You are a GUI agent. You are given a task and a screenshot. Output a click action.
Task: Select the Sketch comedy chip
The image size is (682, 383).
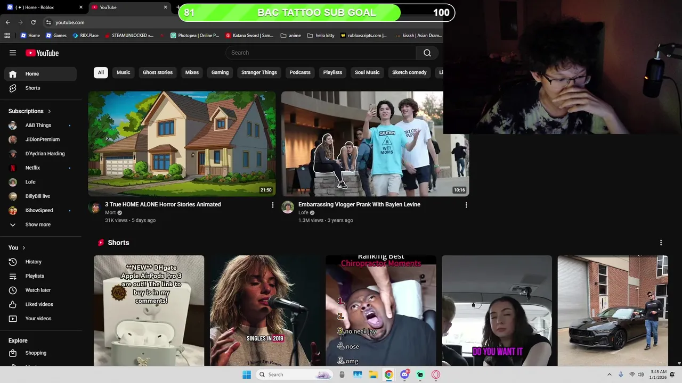pyautogui.click(x=409, y=72)
